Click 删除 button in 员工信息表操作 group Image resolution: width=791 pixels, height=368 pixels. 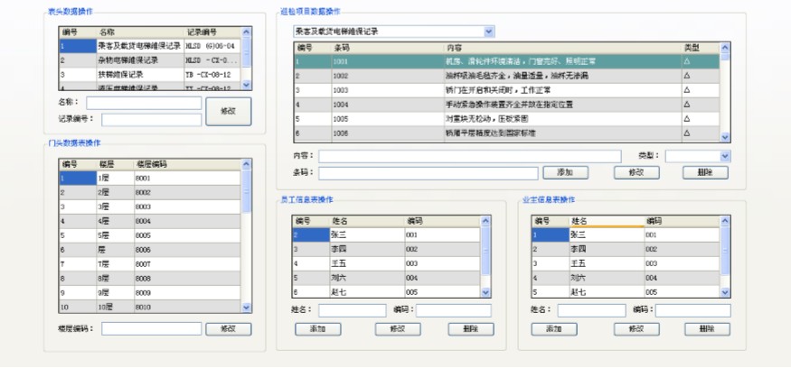click(x=471, y=329)
